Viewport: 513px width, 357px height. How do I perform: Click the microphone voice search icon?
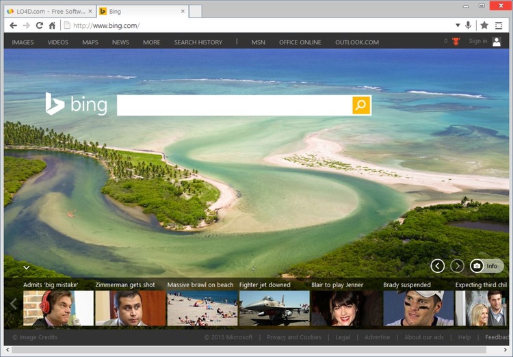click(468, 25)
